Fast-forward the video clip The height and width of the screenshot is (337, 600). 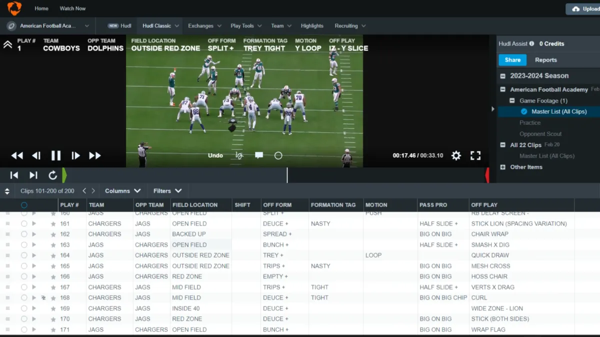95,156
